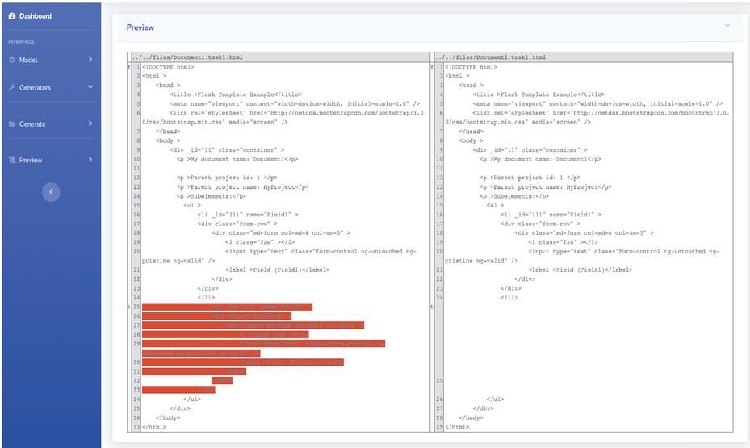The height and width of the screenshot is (448, 750).
Task: Expand the Model menu chevron
Action: 90,60
